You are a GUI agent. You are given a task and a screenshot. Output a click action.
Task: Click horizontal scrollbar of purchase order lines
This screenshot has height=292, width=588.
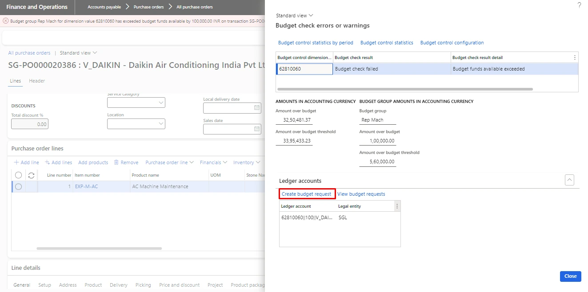point(99,249)
